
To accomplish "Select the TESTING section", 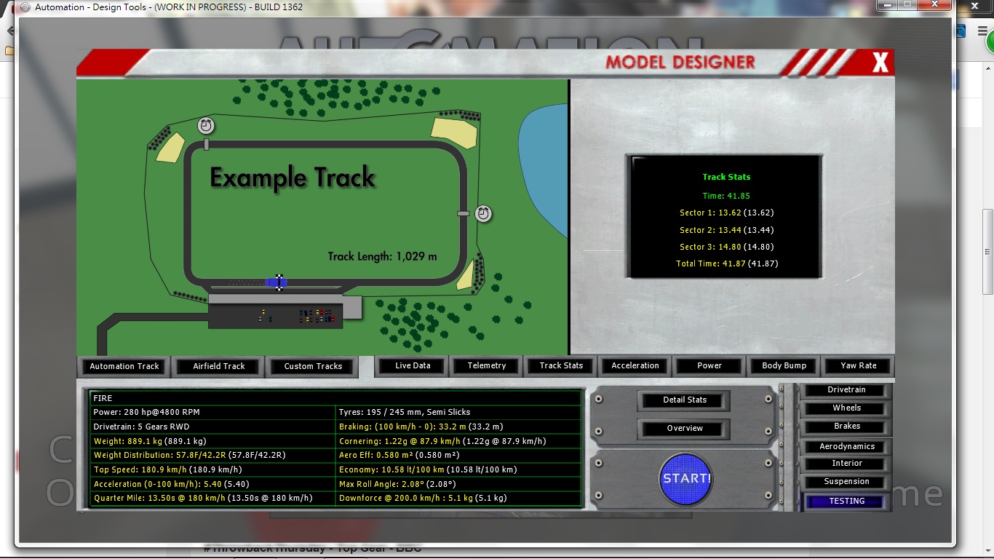I will click(846, 501).
